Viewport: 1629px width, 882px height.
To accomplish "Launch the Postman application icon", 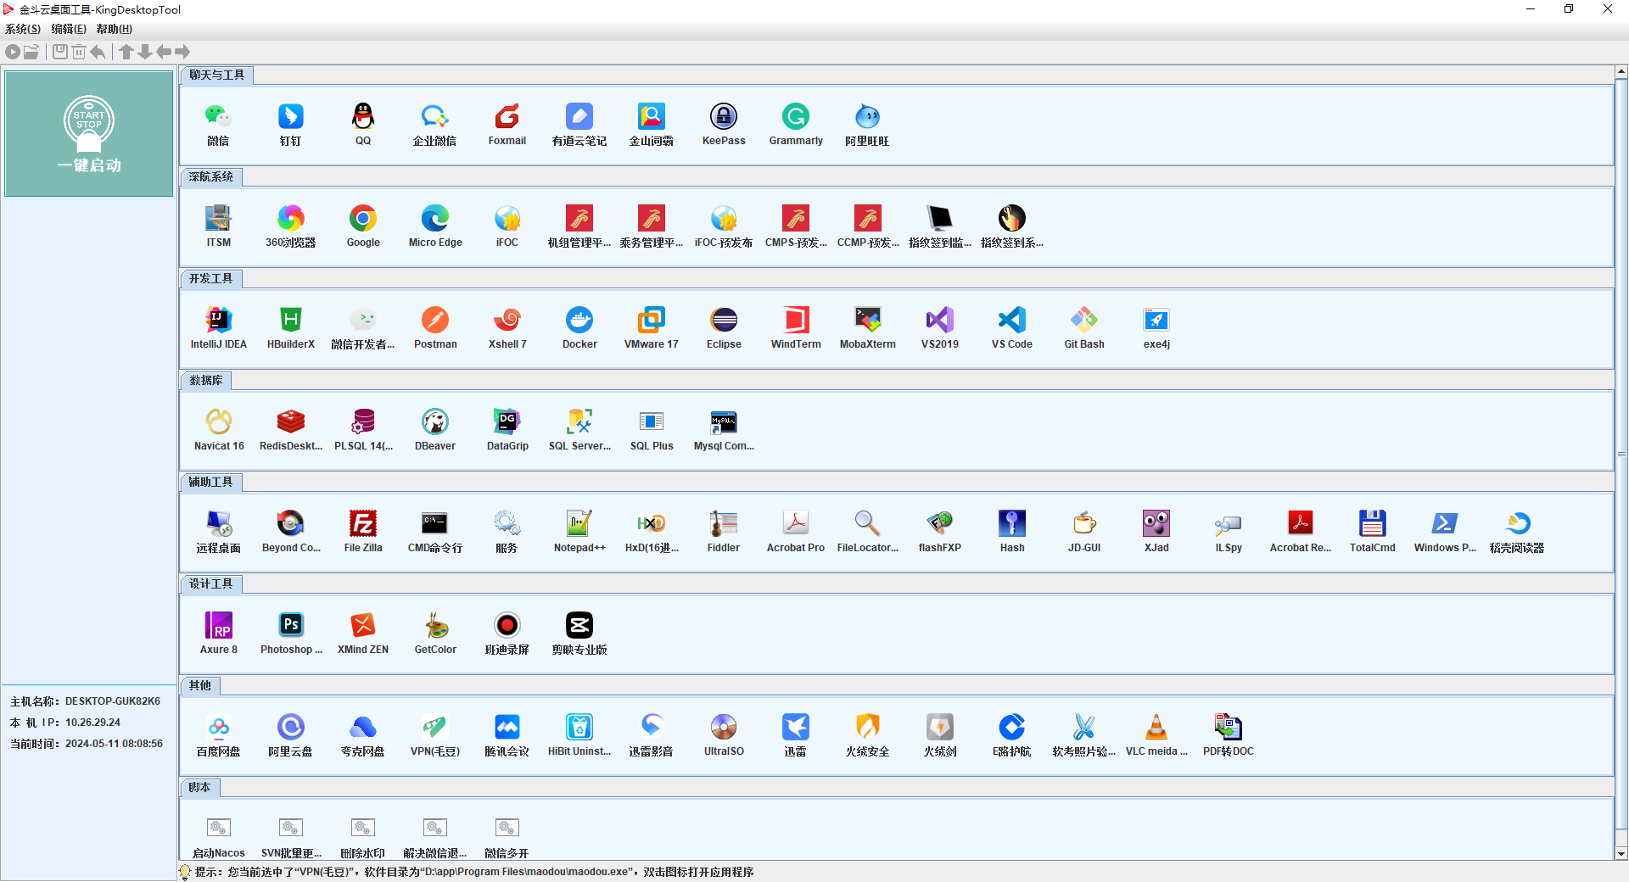I will pos(435,321).
